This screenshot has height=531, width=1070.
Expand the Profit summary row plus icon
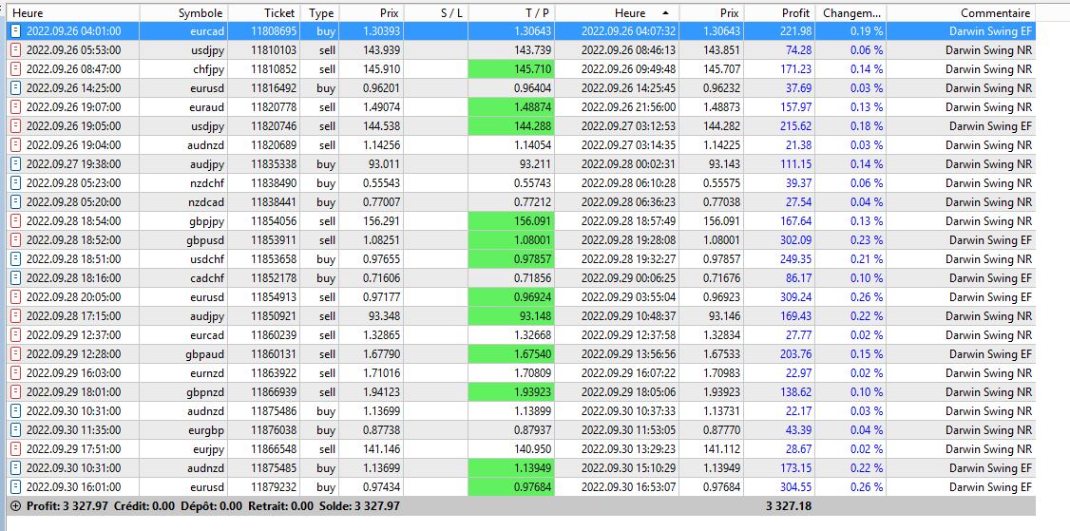point(16,506)
